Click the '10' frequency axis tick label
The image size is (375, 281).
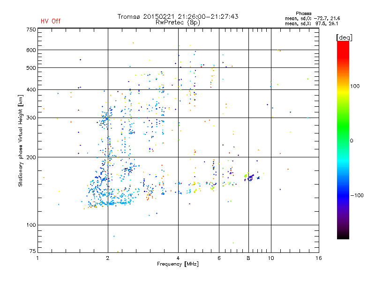pyautogui.click(x=271, y=258)
